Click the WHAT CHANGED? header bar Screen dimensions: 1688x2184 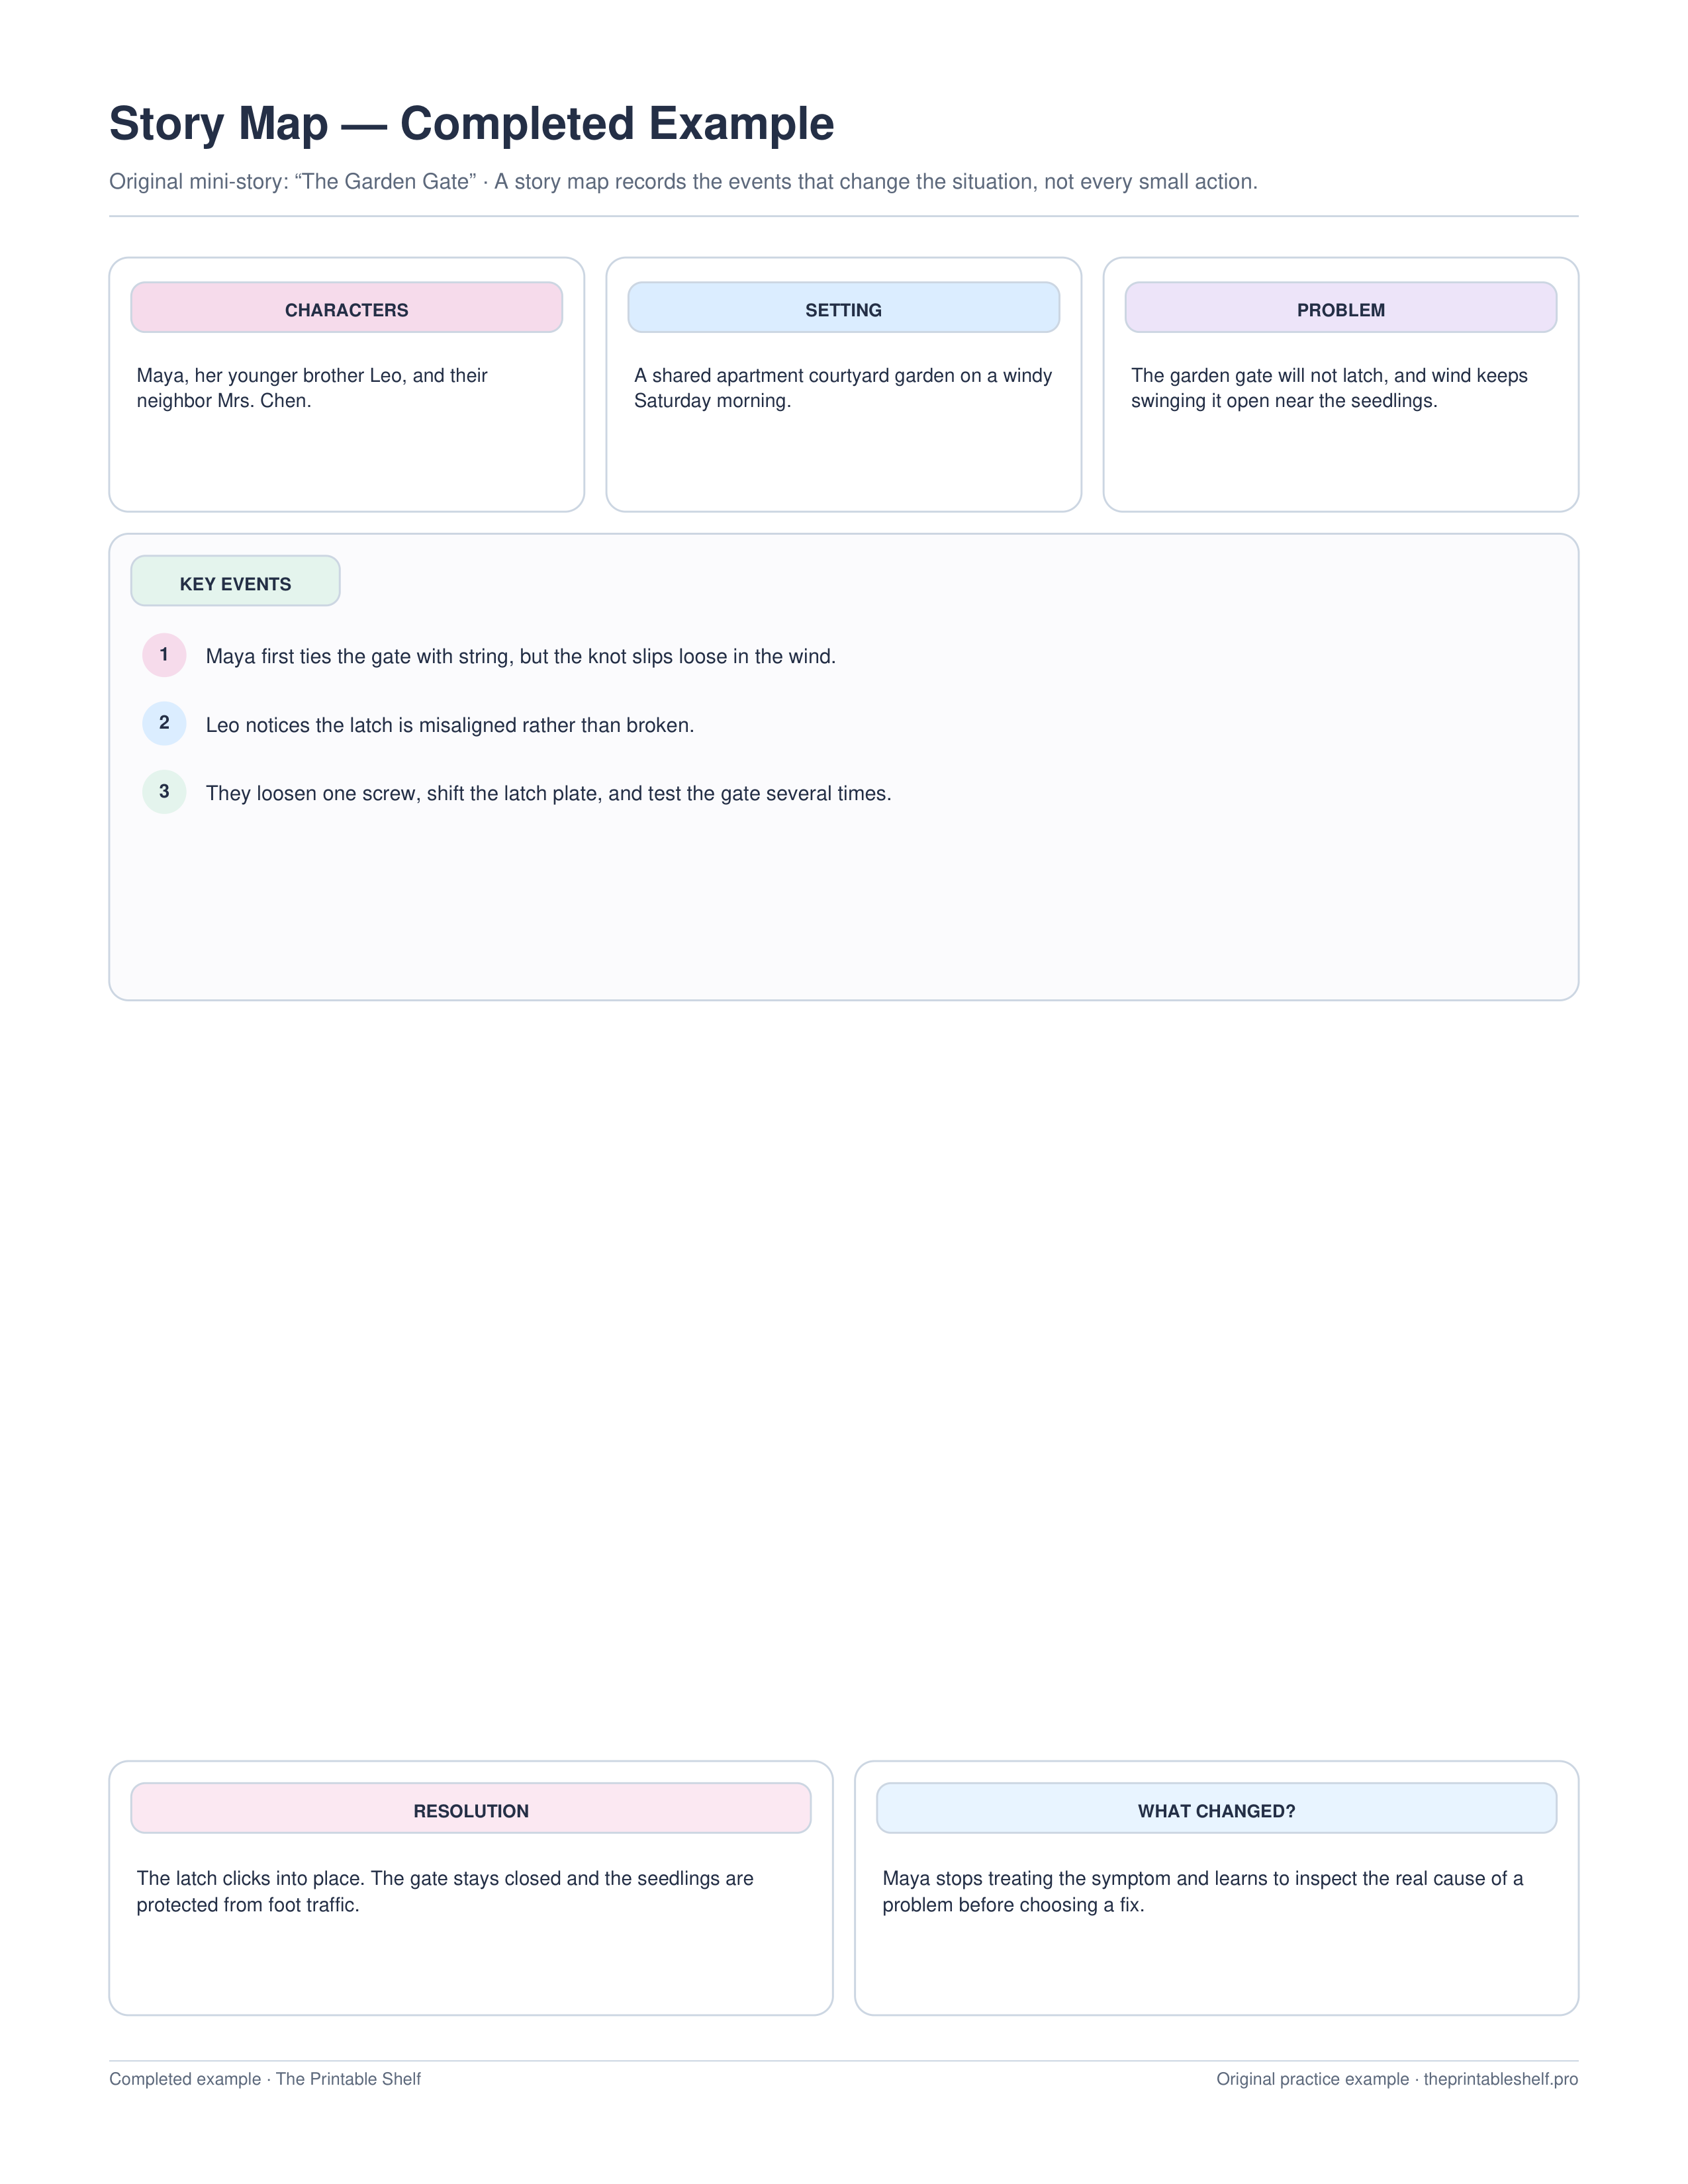point(1216,1808)
